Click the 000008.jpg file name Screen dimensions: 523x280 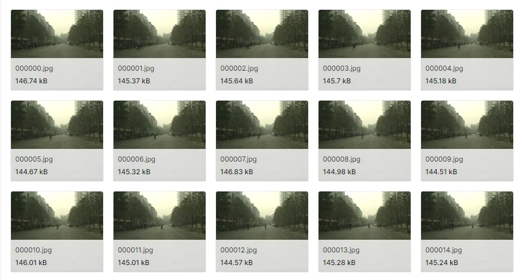point(342,159)
